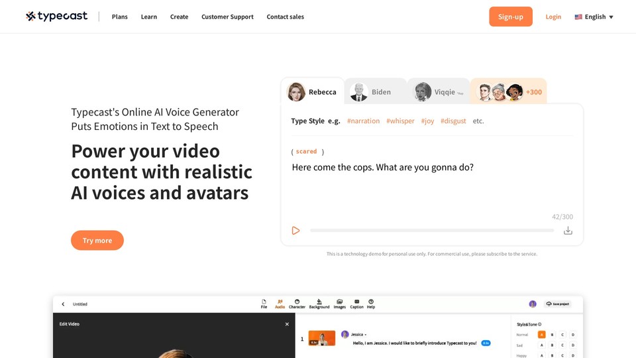
Task: Click the US flag icon
Action: click(x=578, y=17)
